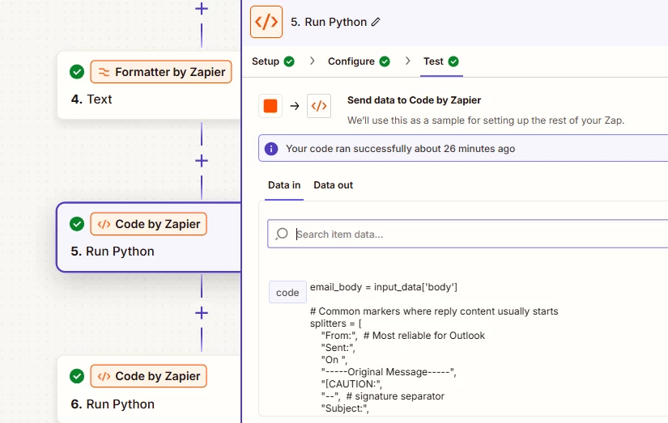This screenshot has height=423, width=668.
Task: Show the Data in tab
Action: pos(284,185)
